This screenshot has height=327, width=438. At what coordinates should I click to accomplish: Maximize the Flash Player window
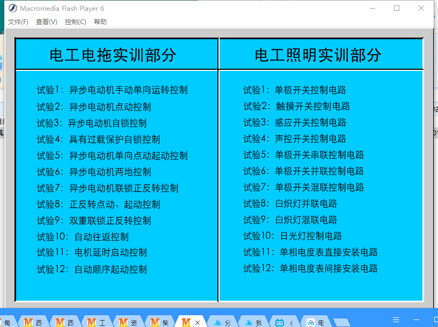(397, 8)
